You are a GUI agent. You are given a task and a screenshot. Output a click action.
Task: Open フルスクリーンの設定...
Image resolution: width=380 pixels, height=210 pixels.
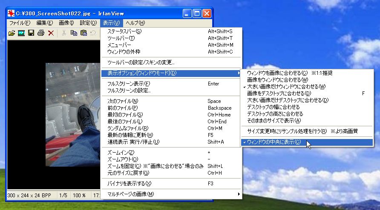(x=171, y=91)
